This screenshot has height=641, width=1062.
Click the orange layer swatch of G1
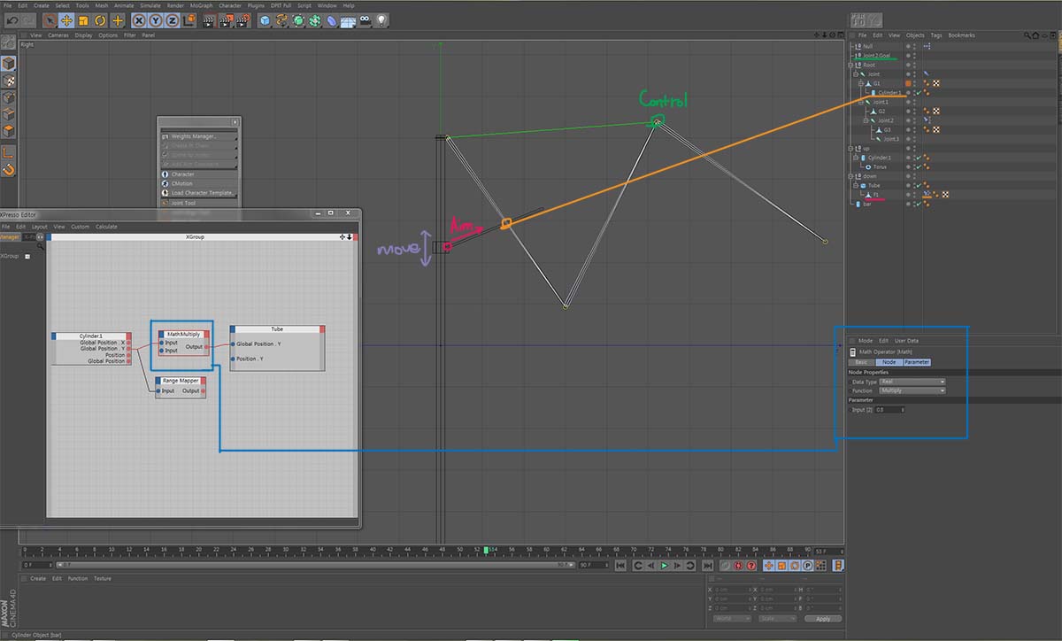click(908, 83)
